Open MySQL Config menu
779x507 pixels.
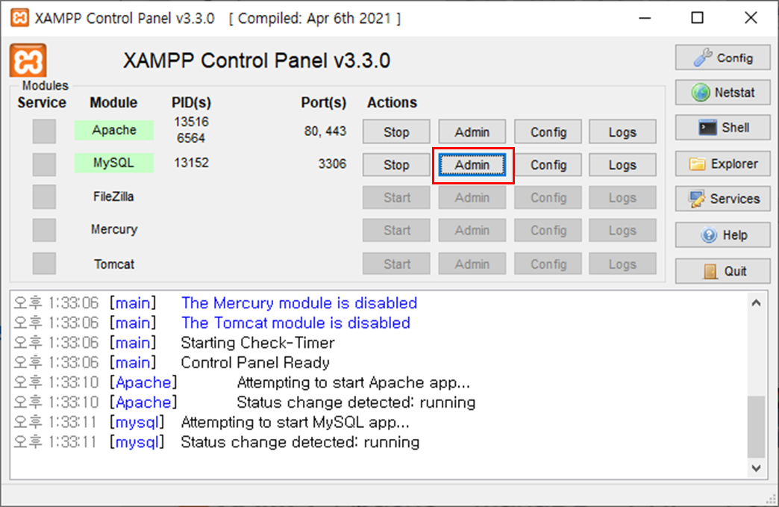point(548,164)
